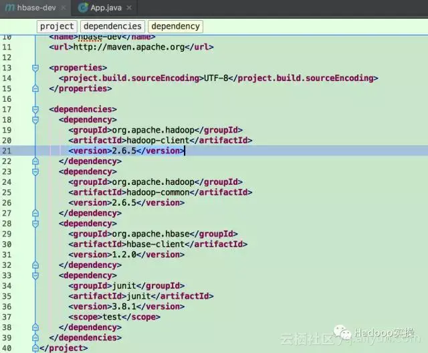Click version 2.6.5 on line 21
The image size is (428, 353).
(124, 151)
